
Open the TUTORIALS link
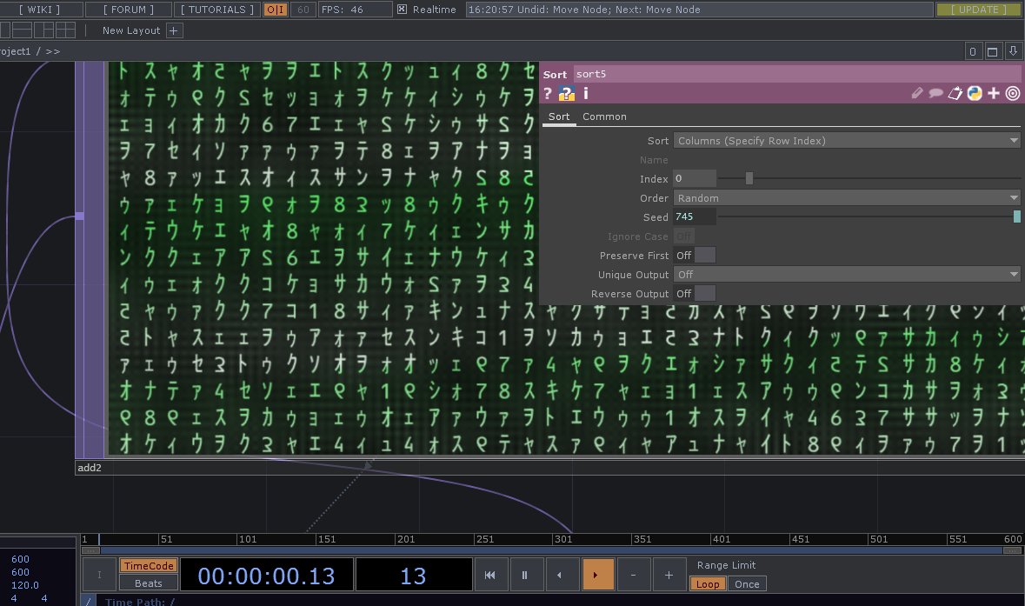[x=217, y=10]
